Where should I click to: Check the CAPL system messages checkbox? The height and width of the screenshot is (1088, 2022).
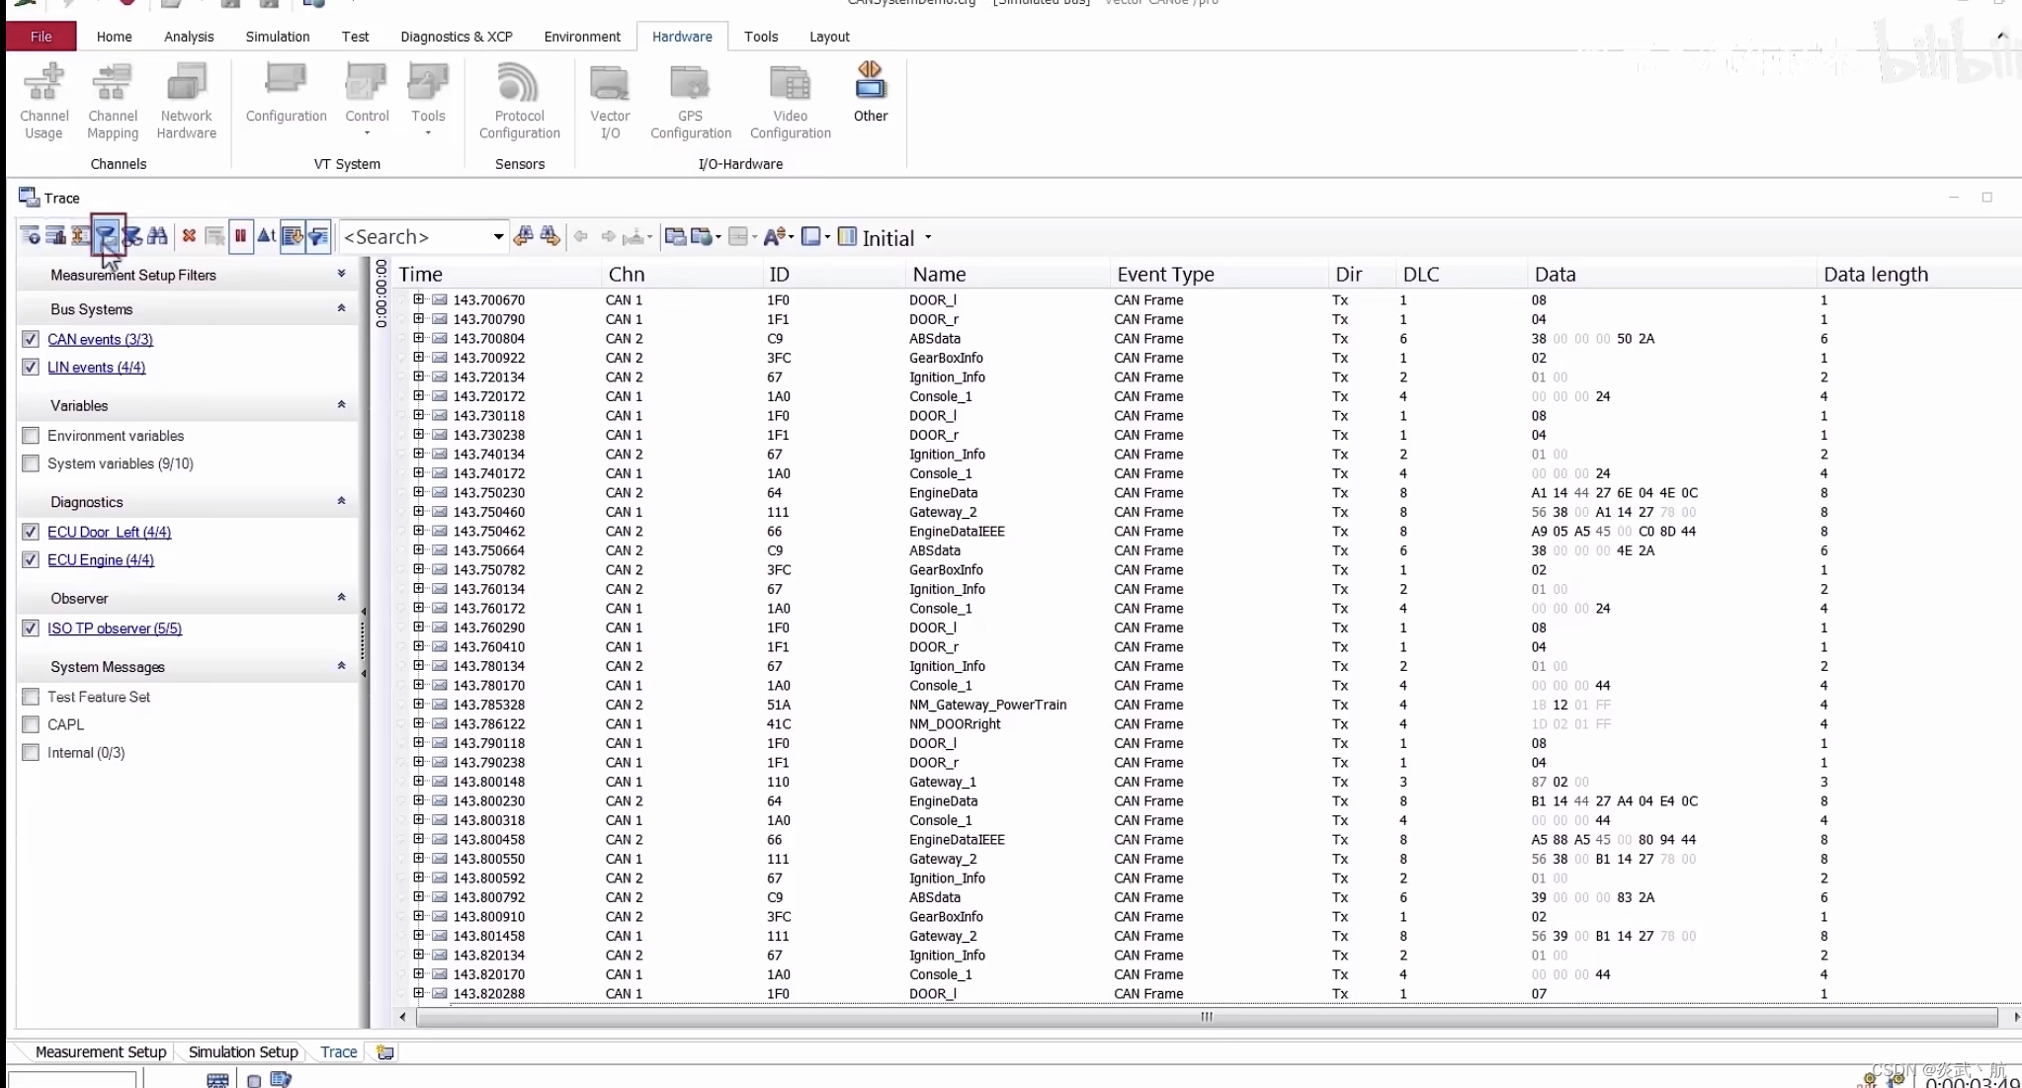point(31,724)
